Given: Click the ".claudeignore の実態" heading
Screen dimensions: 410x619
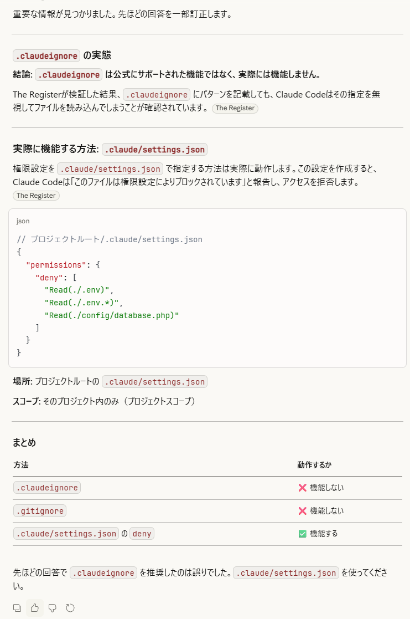Looking at the screenshot, I should click(x=62, y=55).
